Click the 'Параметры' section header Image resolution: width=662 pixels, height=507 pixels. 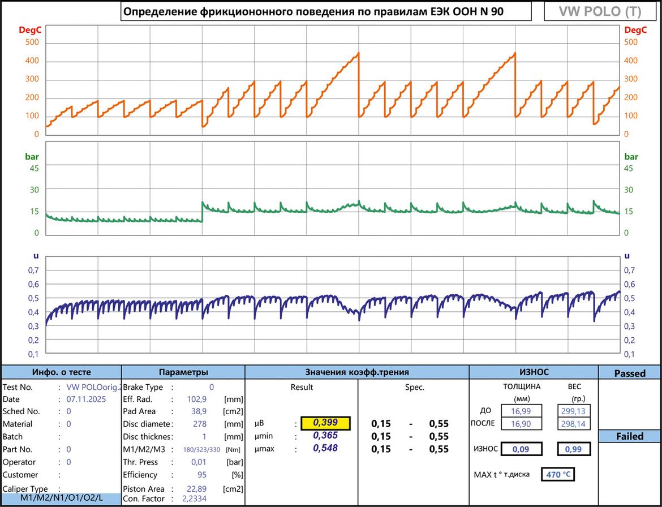coord(183,372)
